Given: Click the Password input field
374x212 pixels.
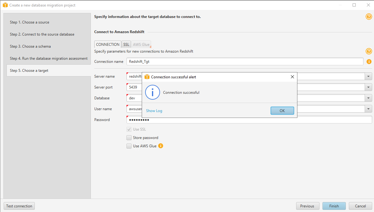Looking at the screenshot, I should pyautogui.click(x=249, y=120).
